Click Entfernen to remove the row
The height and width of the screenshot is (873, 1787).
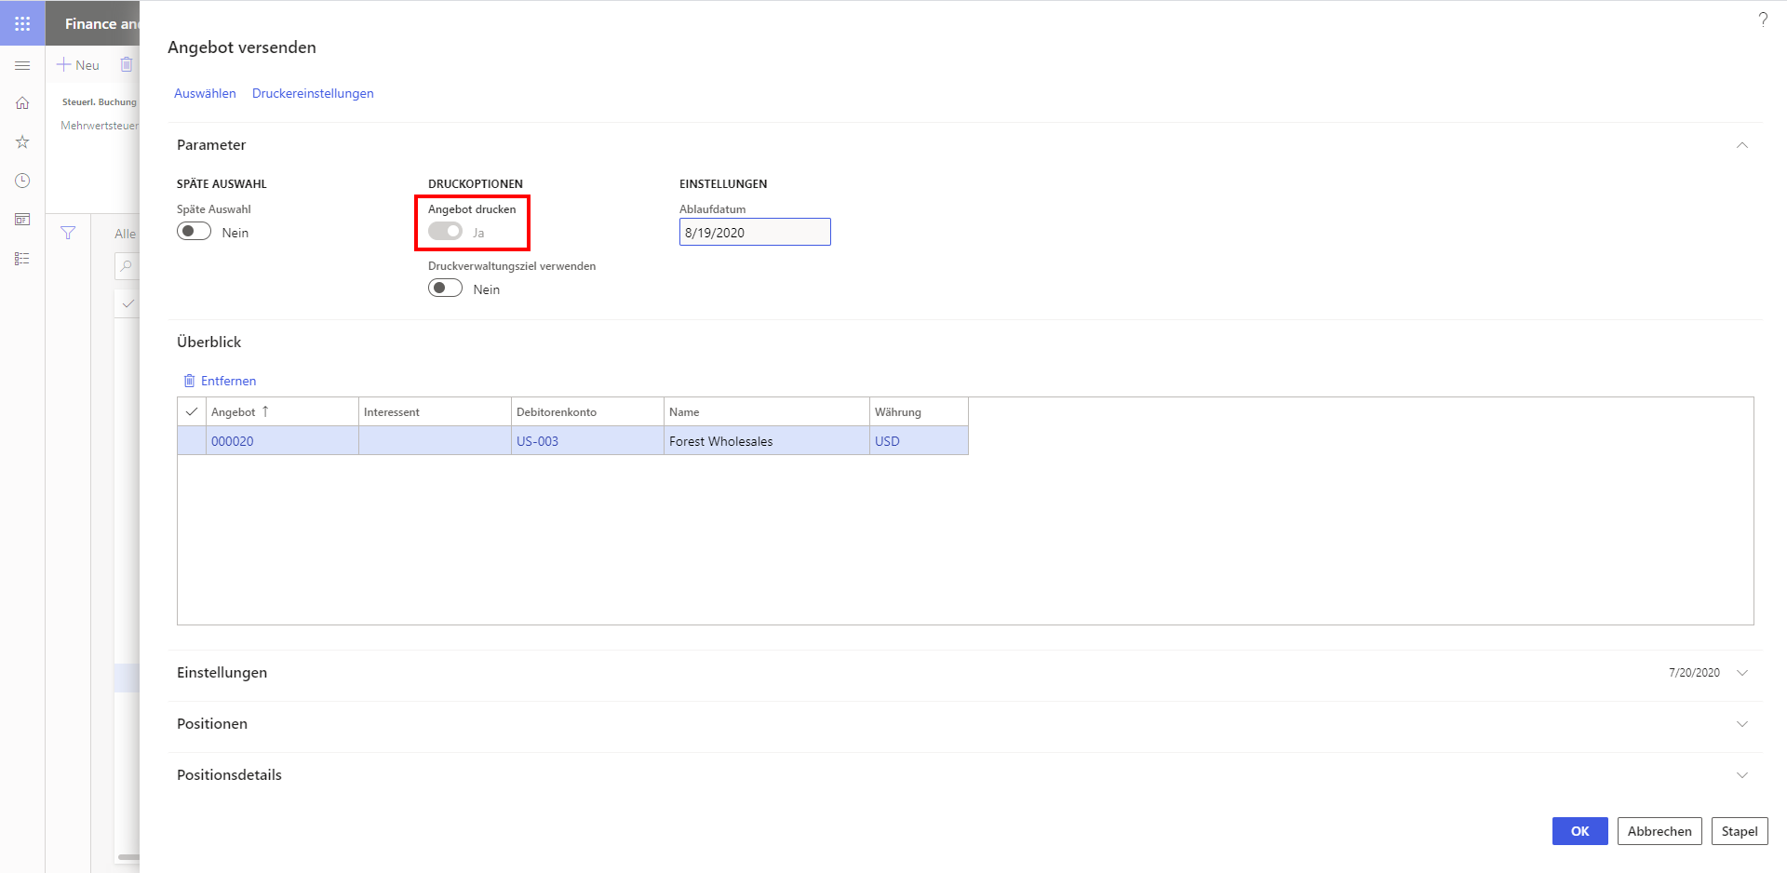point(220,381)
